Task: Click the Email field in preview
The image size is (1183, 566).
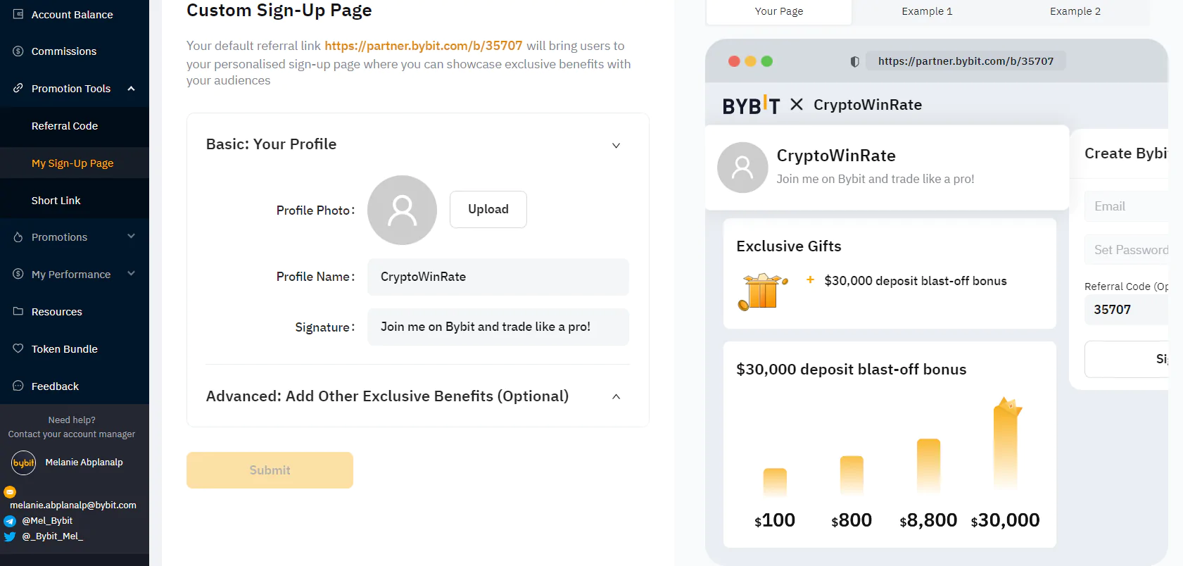Action: tap(1126, 206)
